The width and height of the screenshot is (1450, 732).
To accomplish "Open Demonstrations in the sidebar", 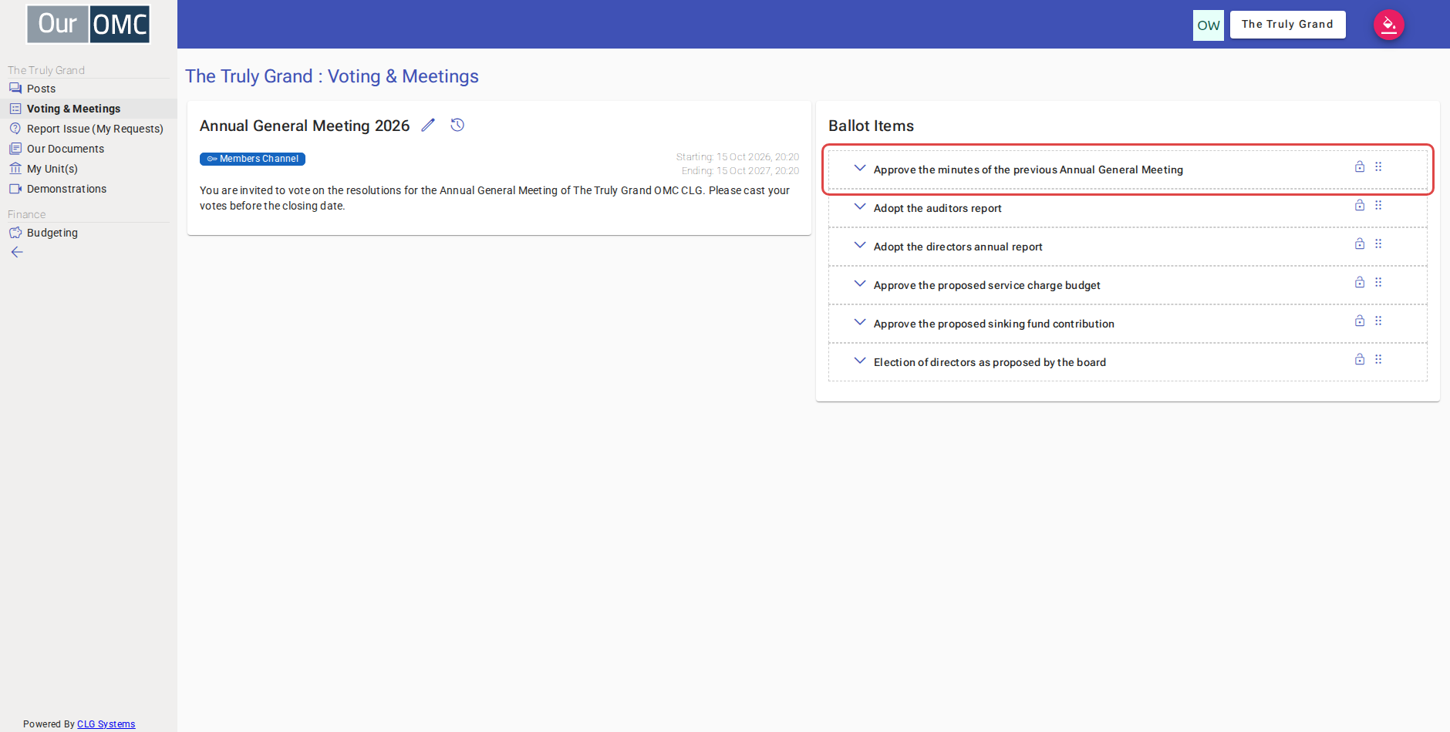I will [x=88, y=189].
